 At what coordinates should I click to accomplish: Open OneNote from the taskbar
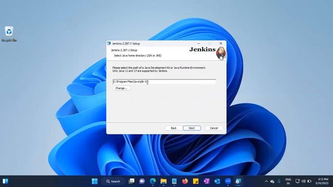(x=207, y=181)
